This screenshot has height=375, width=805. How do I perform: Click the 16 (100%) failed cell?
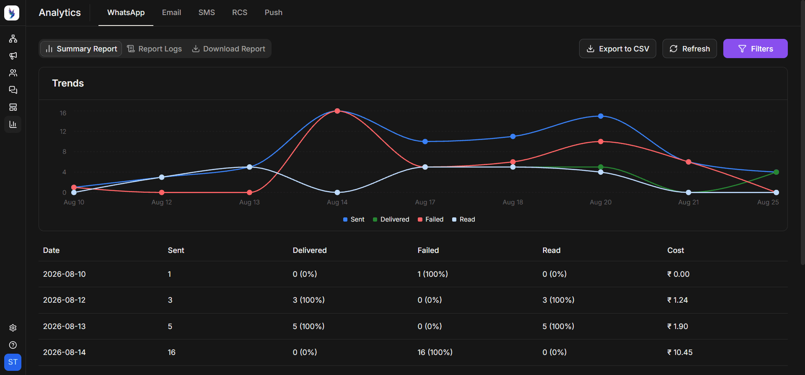pyautogui.click(x=435, y=352)
